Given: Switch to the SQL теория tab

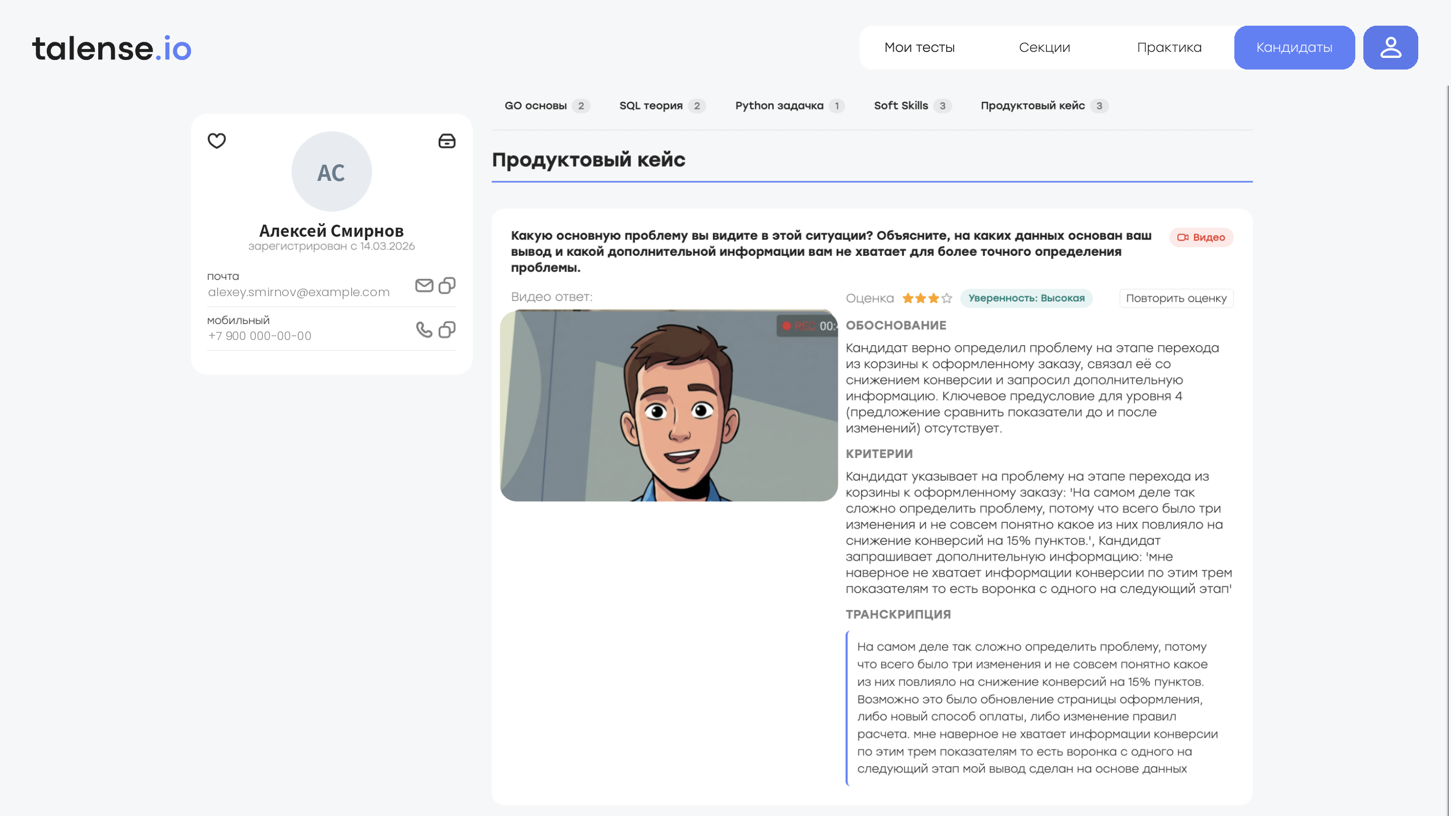Looking at the screenshot, I should [x=663, y=106].
